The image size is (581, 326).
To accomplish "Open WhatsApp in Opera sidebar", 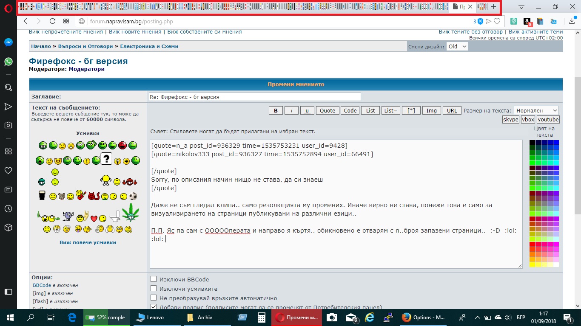I will click(8, 62).
